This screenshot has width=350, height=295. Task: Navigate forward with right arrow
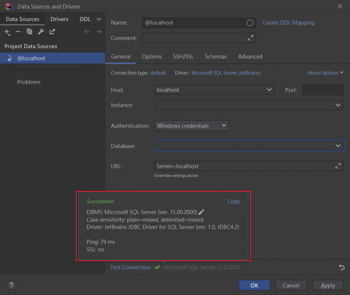pyautogui.click(x=99, y=32)
